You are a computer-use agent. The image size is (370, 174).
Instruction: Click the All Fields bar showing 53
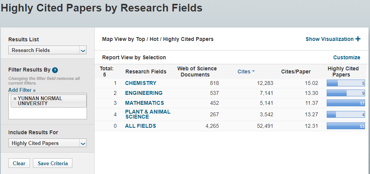tap(345, 126)
